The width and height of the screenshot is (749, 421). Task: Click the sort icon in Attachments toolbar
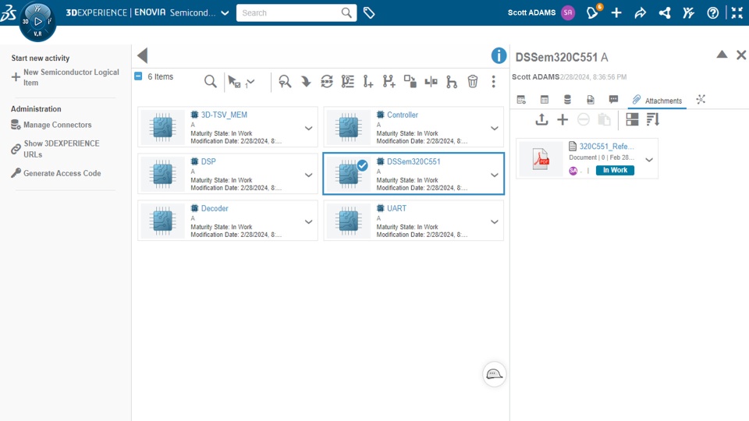click(x=653, y=119)
